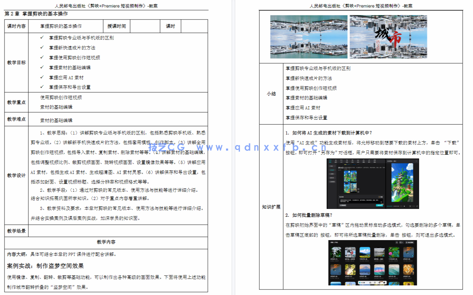Check the selection circle on the first draft thumbnail

click(x=340, y=256)
